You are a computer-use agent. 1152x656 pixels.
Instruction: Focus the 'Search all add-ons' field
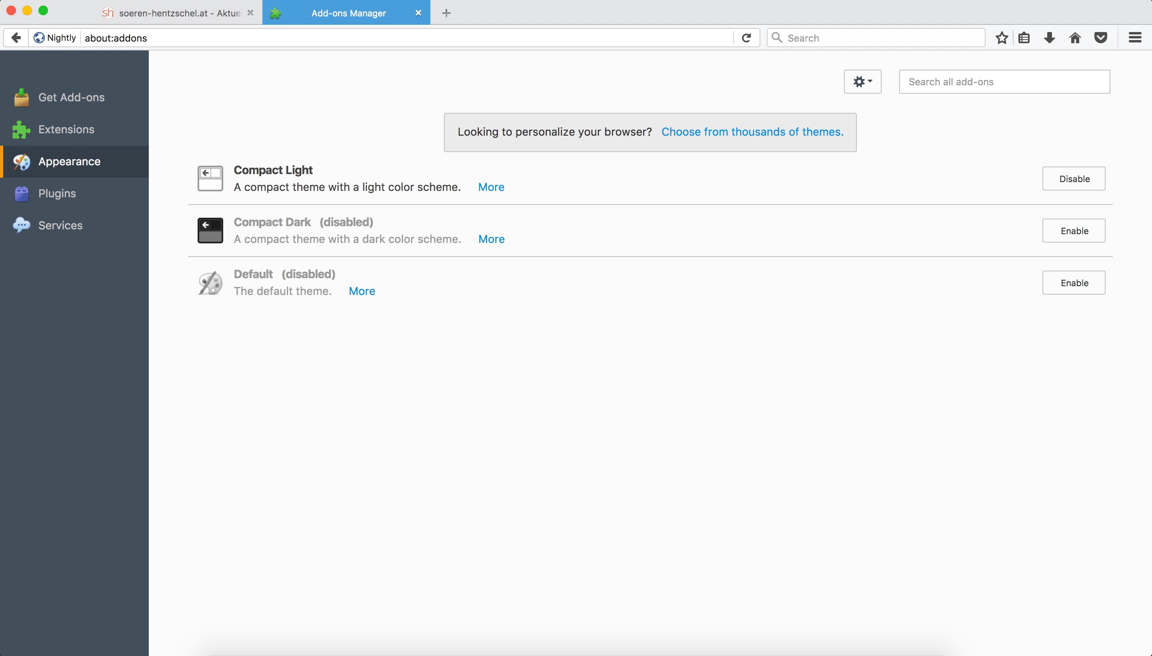click(x=1004, y=82)
